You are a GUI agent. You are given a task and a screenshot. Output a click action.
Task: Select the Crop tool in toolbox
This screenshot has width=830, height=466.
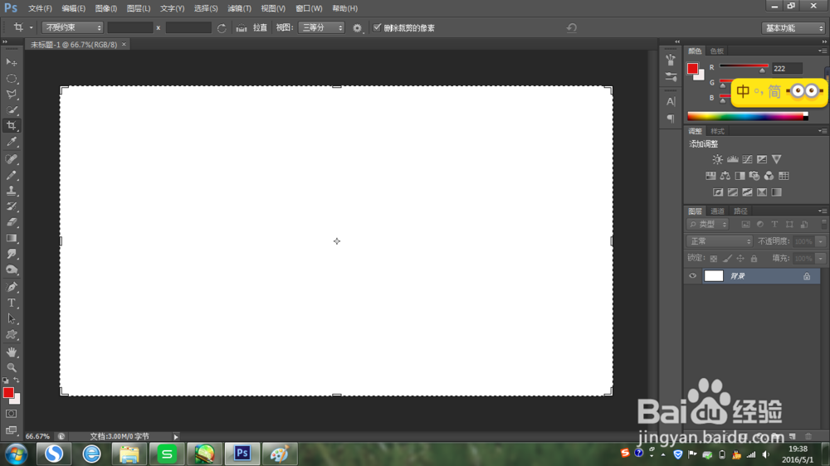tap(11, 126)
